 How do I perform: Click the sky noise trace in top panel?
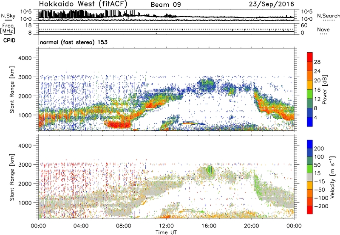pyautogui.click(x=166, y=15)
